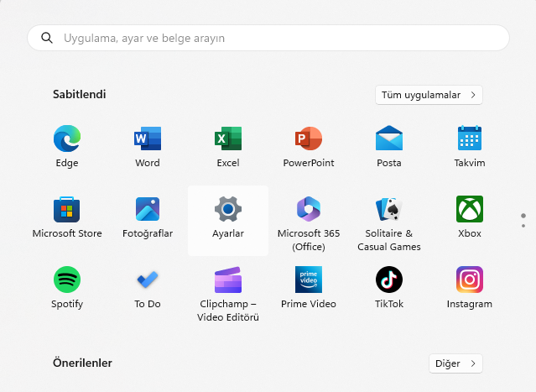Open the Prime Video app
This screenshot has height=392, width=536.
coord(309,287)
